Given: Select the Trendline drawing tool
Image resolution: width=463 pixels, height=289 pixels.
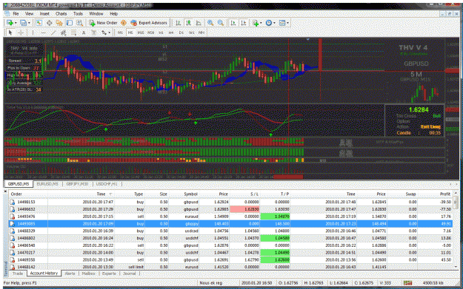Looking at the screenshot, I should 53,33.
